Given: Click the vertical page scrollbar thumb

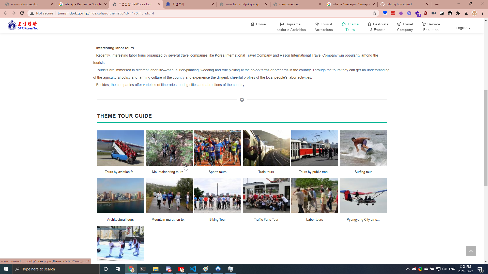Looking at the screenshot, I should point(486,138).
